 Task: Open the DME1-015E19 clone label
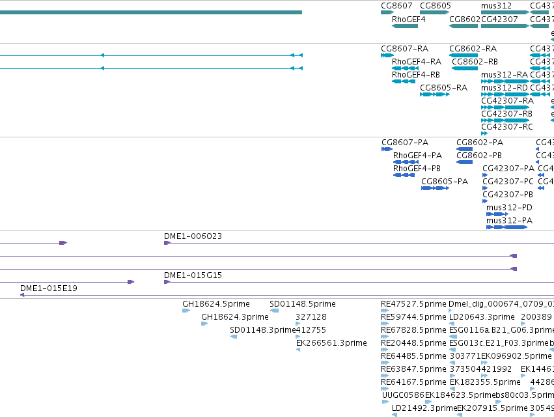pos(48,288)
